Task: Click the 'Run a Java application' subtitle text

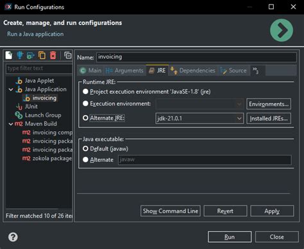Action: click(x=35, y=34)
